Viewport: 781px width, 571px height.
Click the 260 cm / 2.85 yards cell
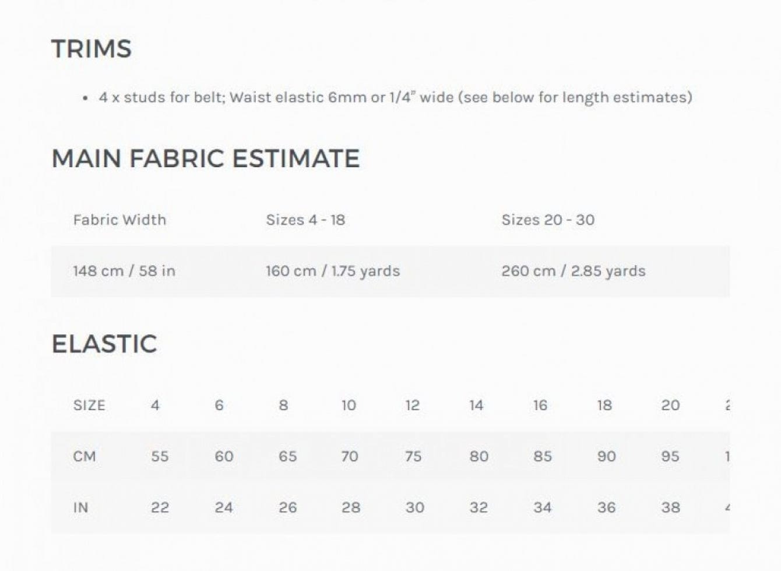(574, 271)
